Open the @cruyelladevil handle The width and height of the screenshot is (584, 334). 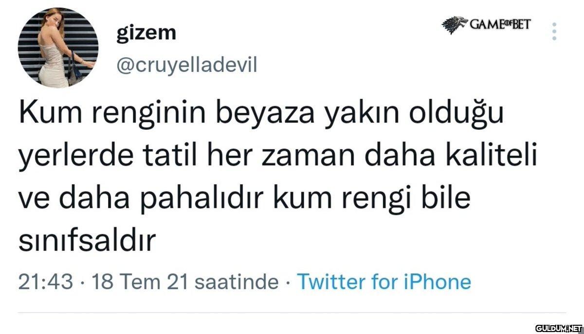coord(187,64)
